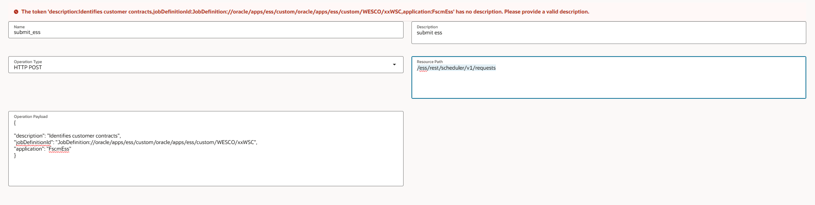This screenshot has height=205, width=815.
Task: Click the token error message text
Action: [x=305, y=12]
